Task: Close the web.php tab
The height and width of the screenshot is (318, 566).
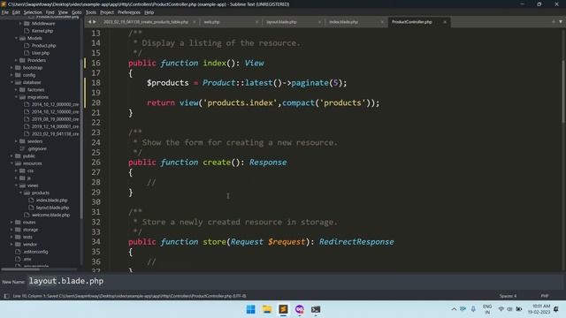Action: (x=256, y=22)
